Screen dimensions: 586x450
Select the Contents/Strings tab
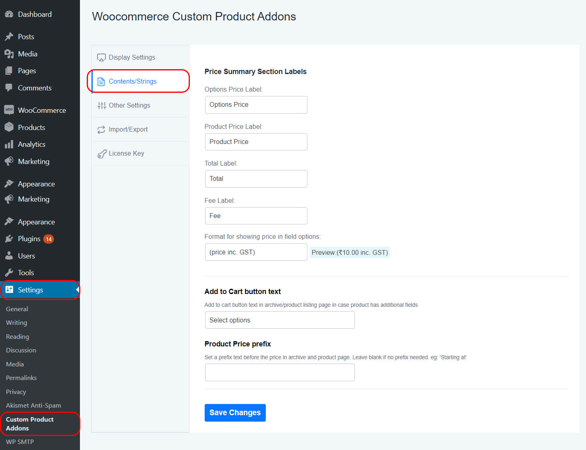point(140,81)
